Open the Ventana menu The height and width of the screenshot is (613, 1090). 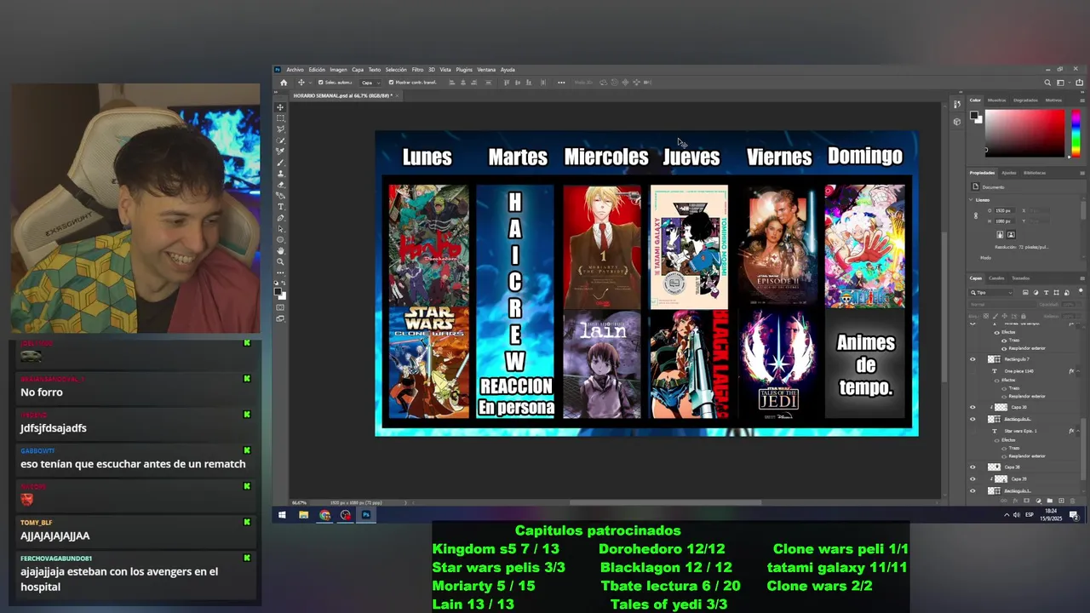click(486, 70)
